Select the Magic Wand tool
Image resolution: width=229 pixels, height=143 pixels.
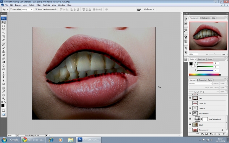click(x=4, y=33)
